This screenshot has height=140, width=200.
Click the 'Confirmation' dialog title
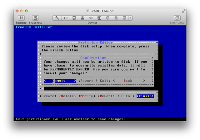(x=93, y=58)
